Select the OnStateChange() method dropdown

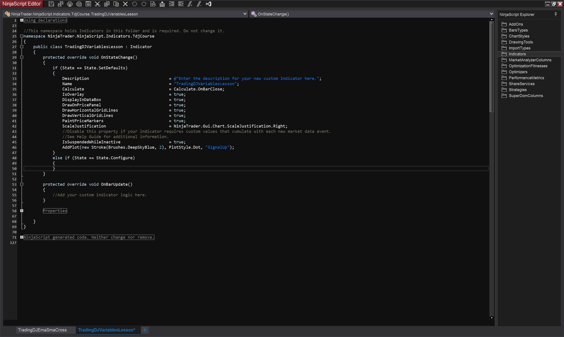[x=372, y=14]
